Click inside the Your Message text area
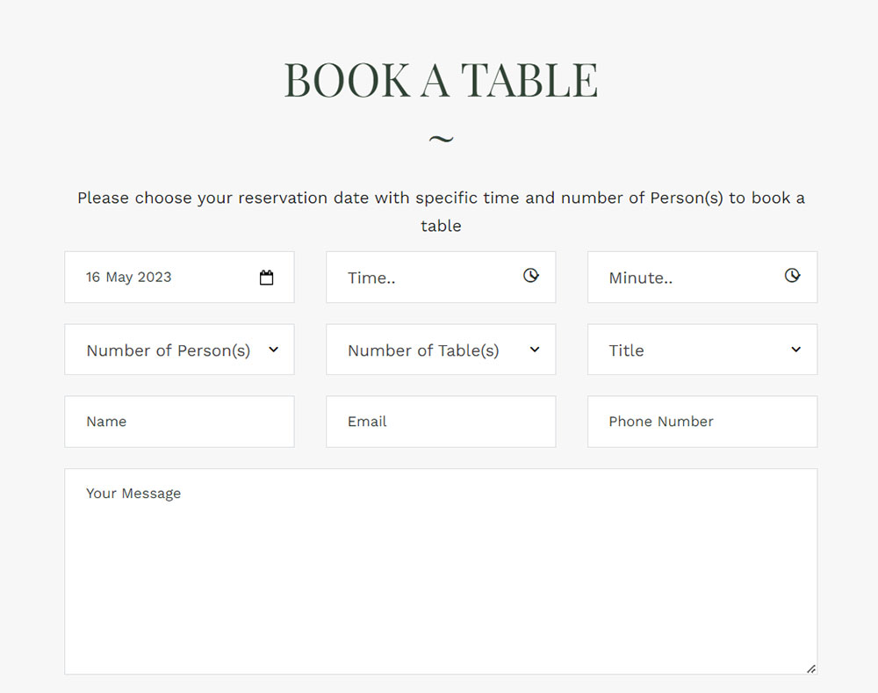The width and height of the screenshot is (878, 693). coord(441,571)
